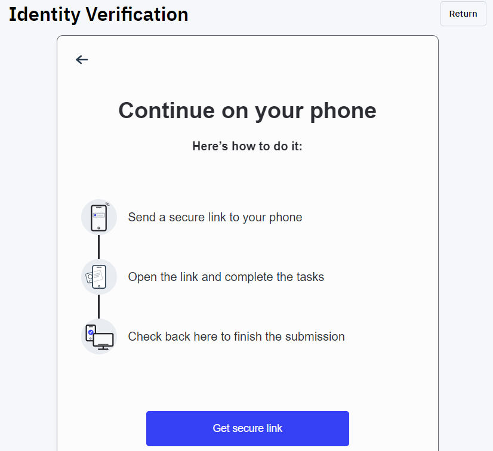Click the sending arrows above the first phone icon

click(107, 203)
